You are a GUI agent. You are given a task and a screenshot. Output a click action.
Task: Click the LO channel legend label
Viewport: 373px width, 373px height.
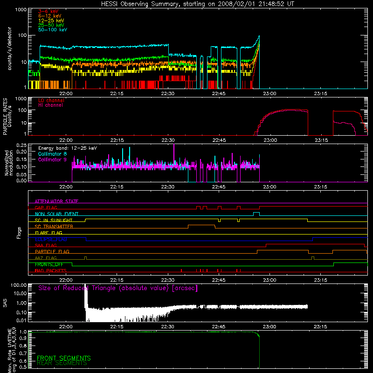pos(51,100)
